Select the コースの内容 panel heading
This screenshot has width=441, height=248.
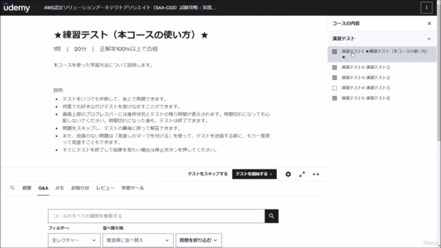pos(346,23)
